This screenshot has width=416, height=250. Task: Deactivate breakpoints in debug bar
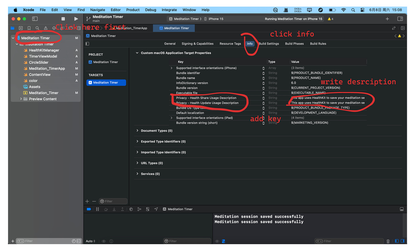pos(89,209)
